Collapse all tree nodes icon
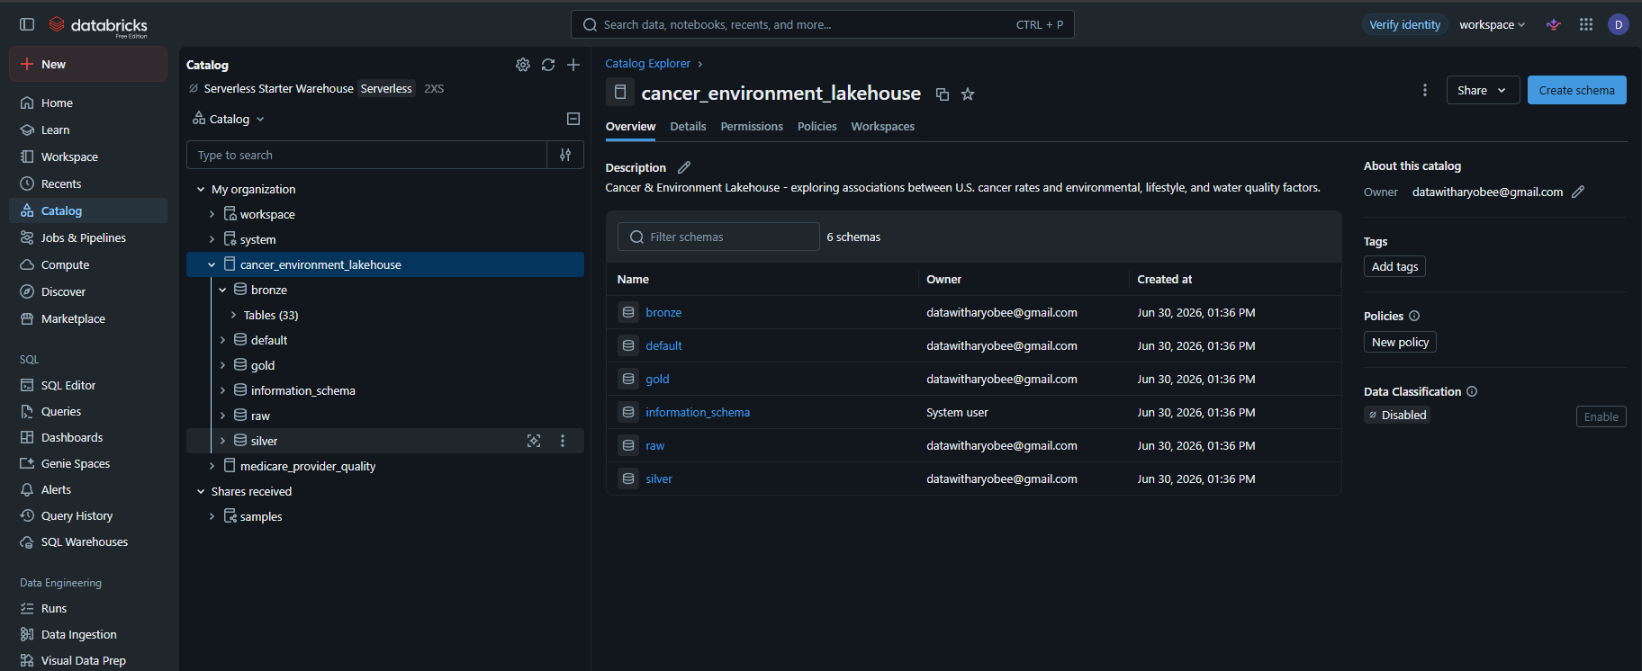This screenshot has height=671, width=1642. [573, 119]
